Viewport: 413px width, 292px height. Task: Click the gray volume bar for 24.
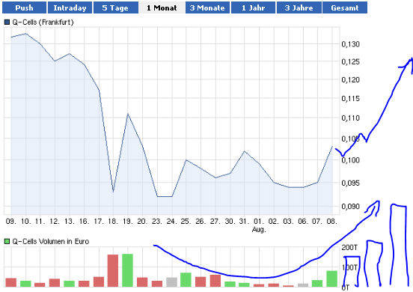pyautogui.click(x=172, y=282)
